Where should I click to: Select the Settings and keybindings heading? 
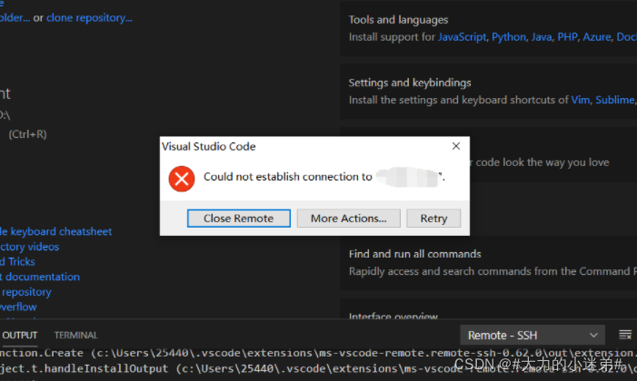410,83
